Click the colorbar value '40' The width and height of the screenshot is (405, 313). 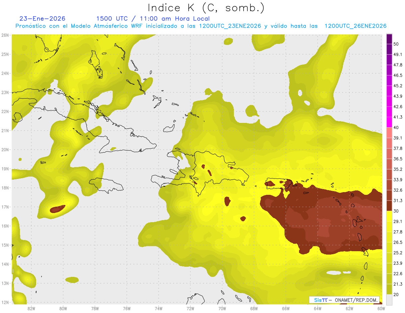[x=396, y=128]
